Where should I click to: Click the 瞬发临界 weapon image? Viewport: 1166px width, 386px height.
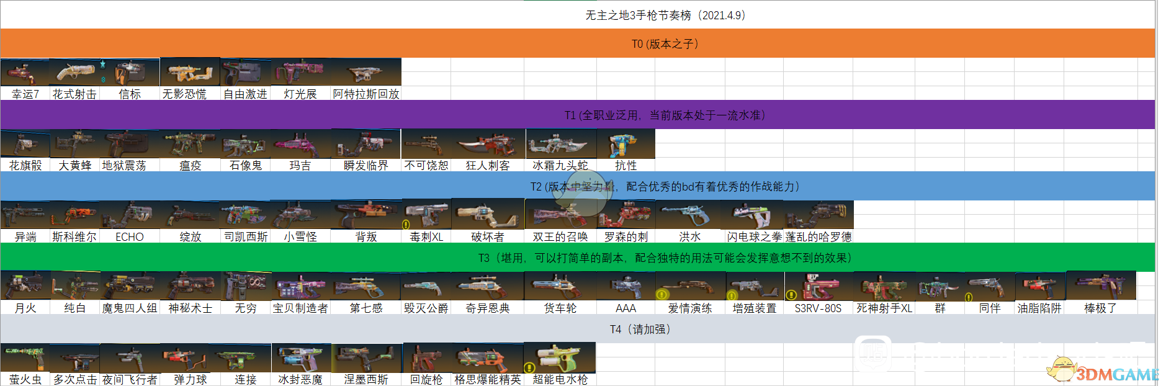pos(366,144)
